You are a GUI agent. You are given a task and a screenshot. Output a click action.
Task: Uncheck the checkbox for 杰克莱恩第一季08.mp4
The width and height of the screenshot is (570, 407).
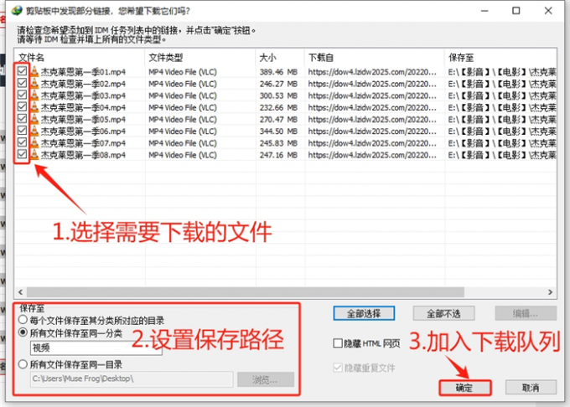coord(22,154)
